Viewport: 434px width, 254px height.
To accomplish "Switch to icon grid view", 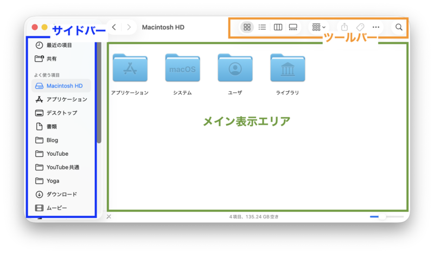I will click(247, 27).
